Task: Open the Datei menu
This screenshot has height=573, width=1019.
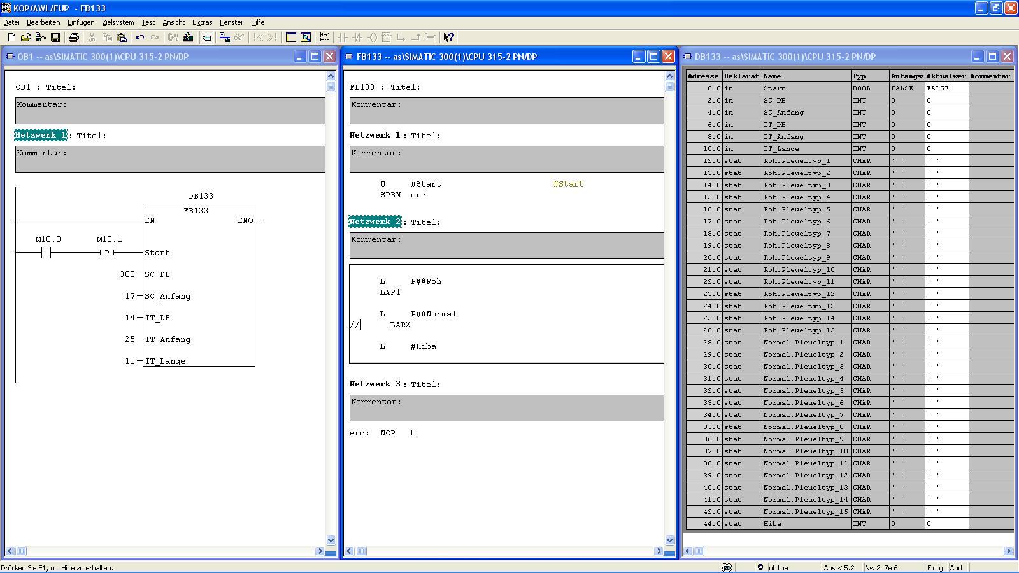Action: coord(11,22)
